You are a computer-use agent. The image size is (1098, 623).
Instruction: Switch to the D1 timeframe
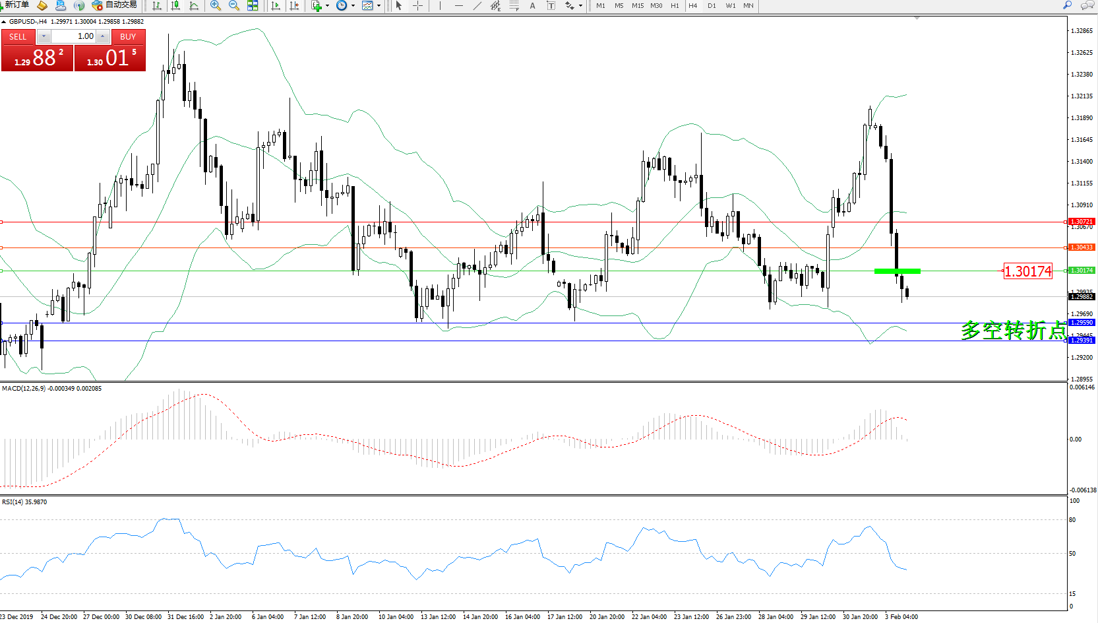click(x=712, y=5)
